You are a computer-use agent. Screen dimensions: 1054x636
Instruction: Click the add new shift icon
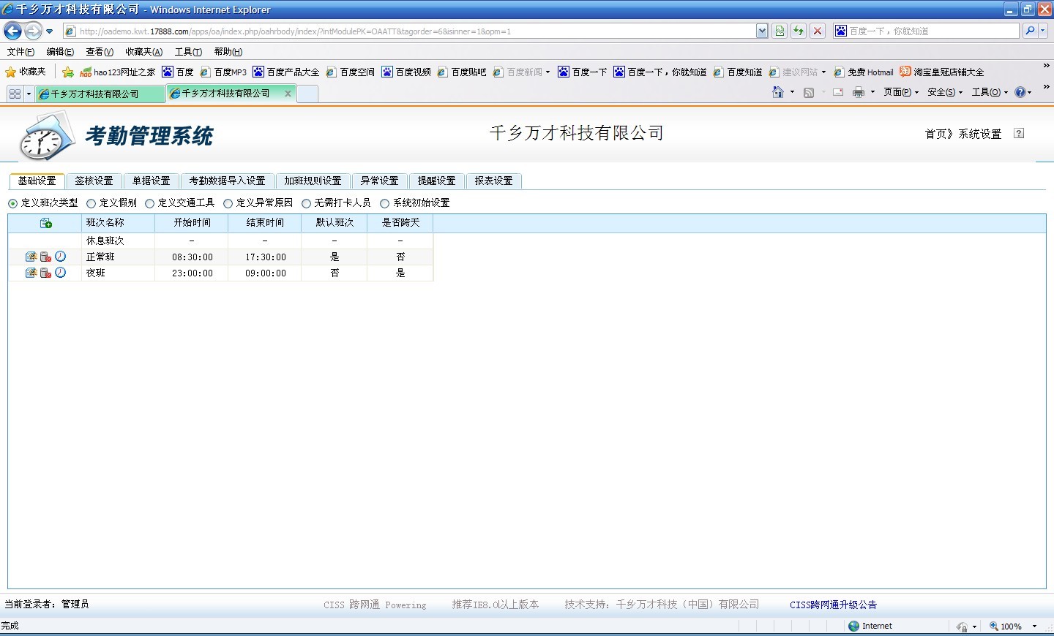coord(45,223)
